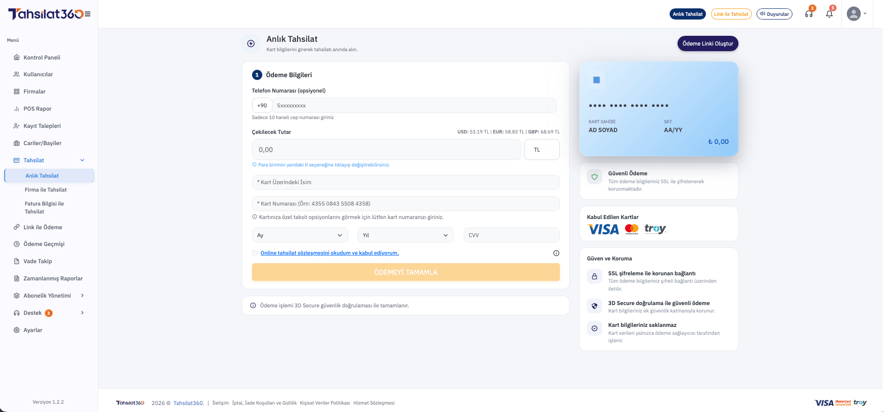The image size is (884, 412).
Task: Click the info icon beside the agreement checkbox
Action: pos(556,253)
